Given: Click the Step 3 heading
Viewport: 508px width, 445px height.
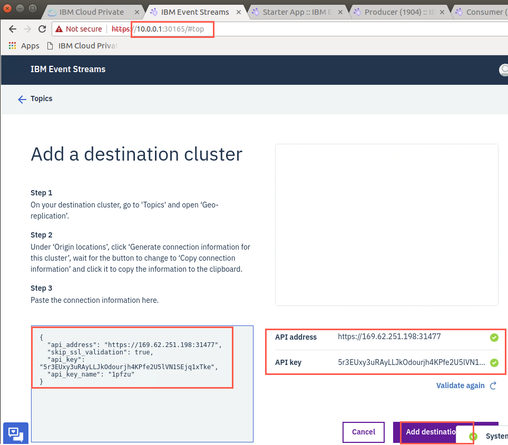Looking at the screenshot, I should pos(42,288).
